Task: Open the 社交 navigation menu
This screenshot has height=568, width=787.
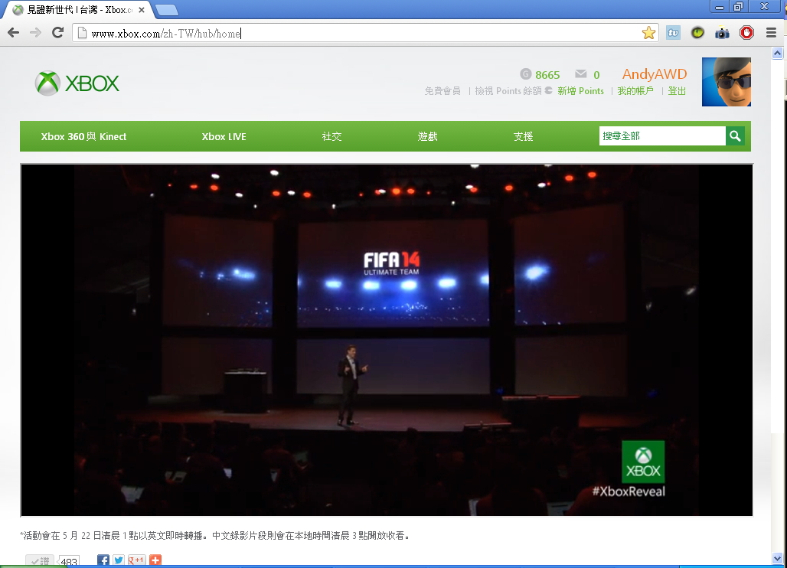Action: click(331, 136)
